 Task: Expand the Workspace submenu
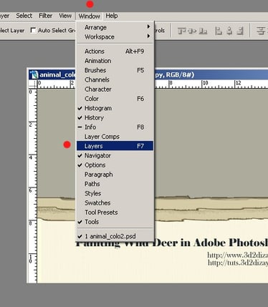[115, 37]
